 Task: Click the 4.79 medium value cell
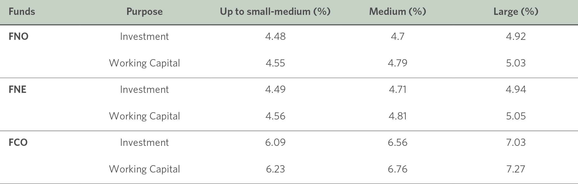pos(397,63)
